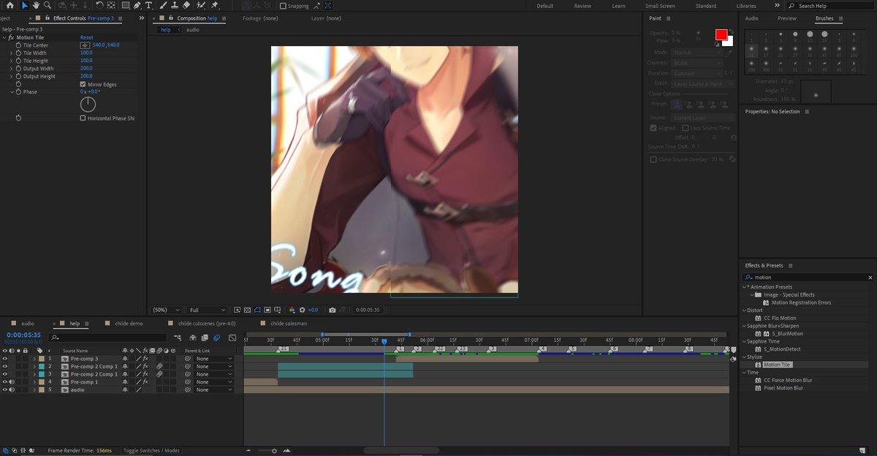Select the Rotation tool

(x=99, y=5)
